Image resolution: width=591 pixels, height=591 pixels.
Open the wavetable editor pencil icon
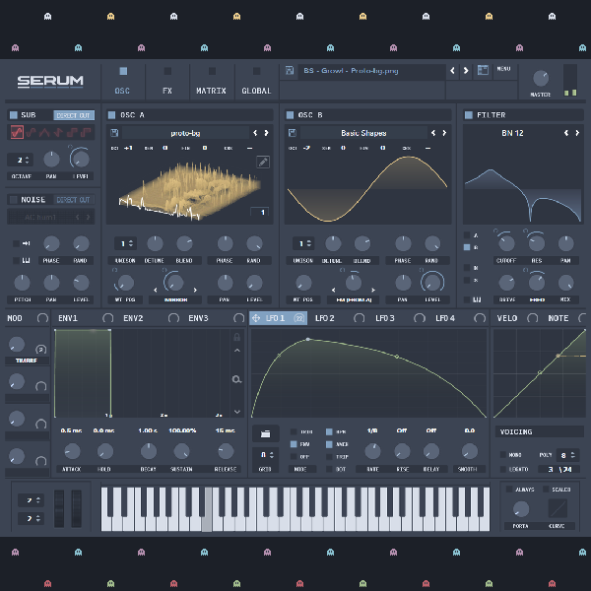[x=263, y=163]
